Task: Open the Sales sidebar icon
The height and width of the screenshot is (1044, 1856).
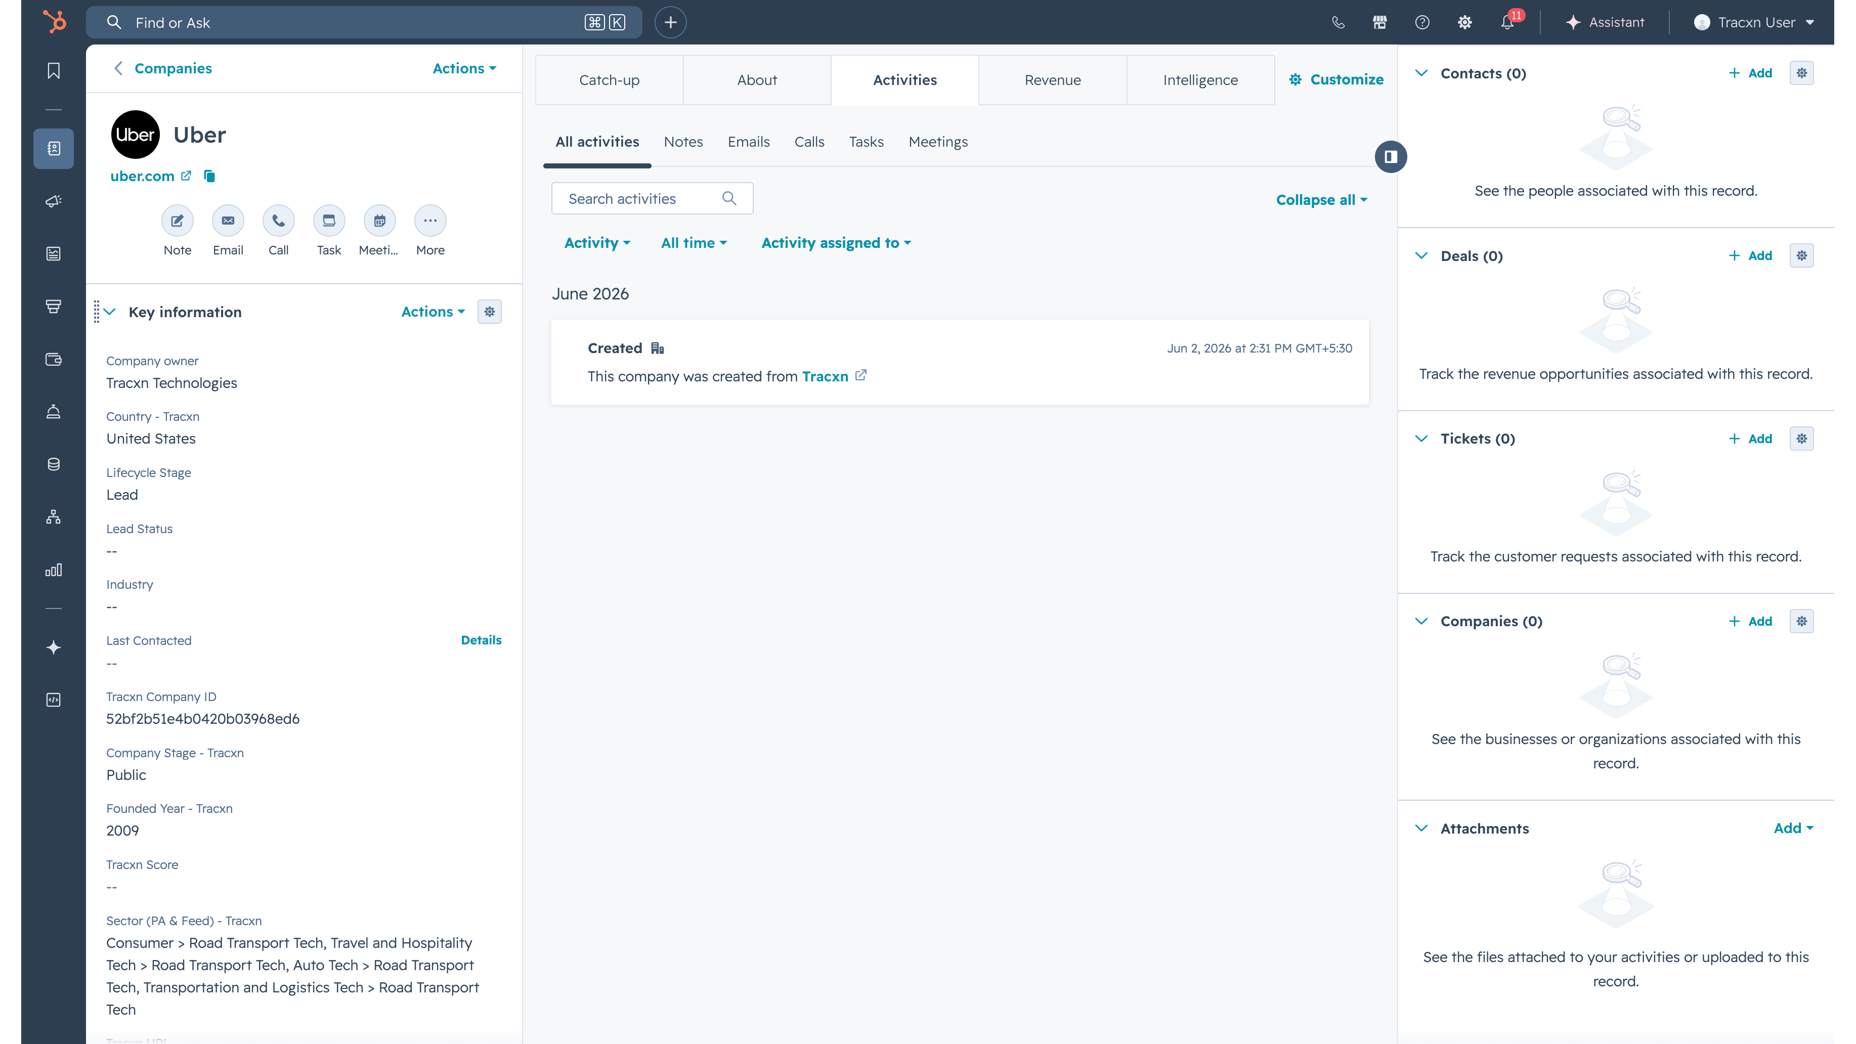Action: tap(53, 306)
